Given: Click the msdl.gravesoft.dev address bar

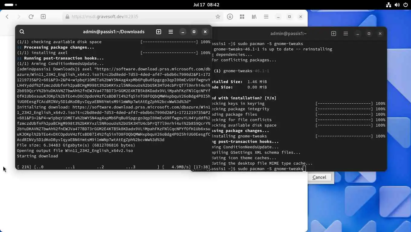Looking at the screenshot, I should pos(143,17).
